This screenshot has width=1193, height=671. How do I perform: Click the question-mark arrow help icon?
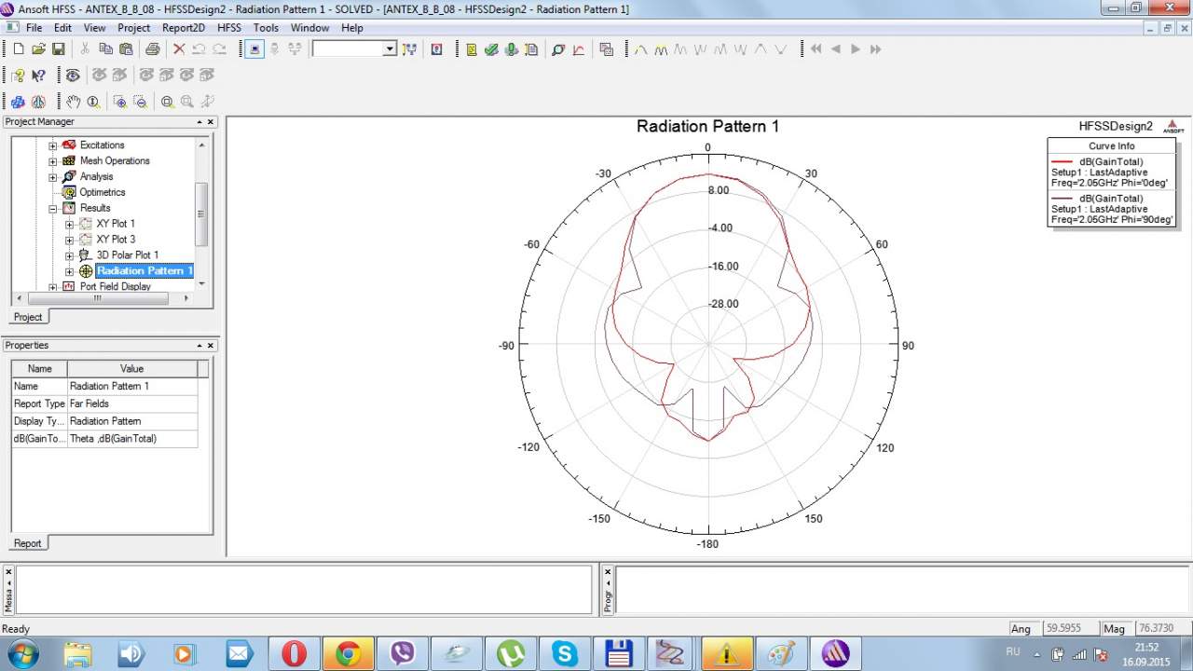tap(38, 75)
